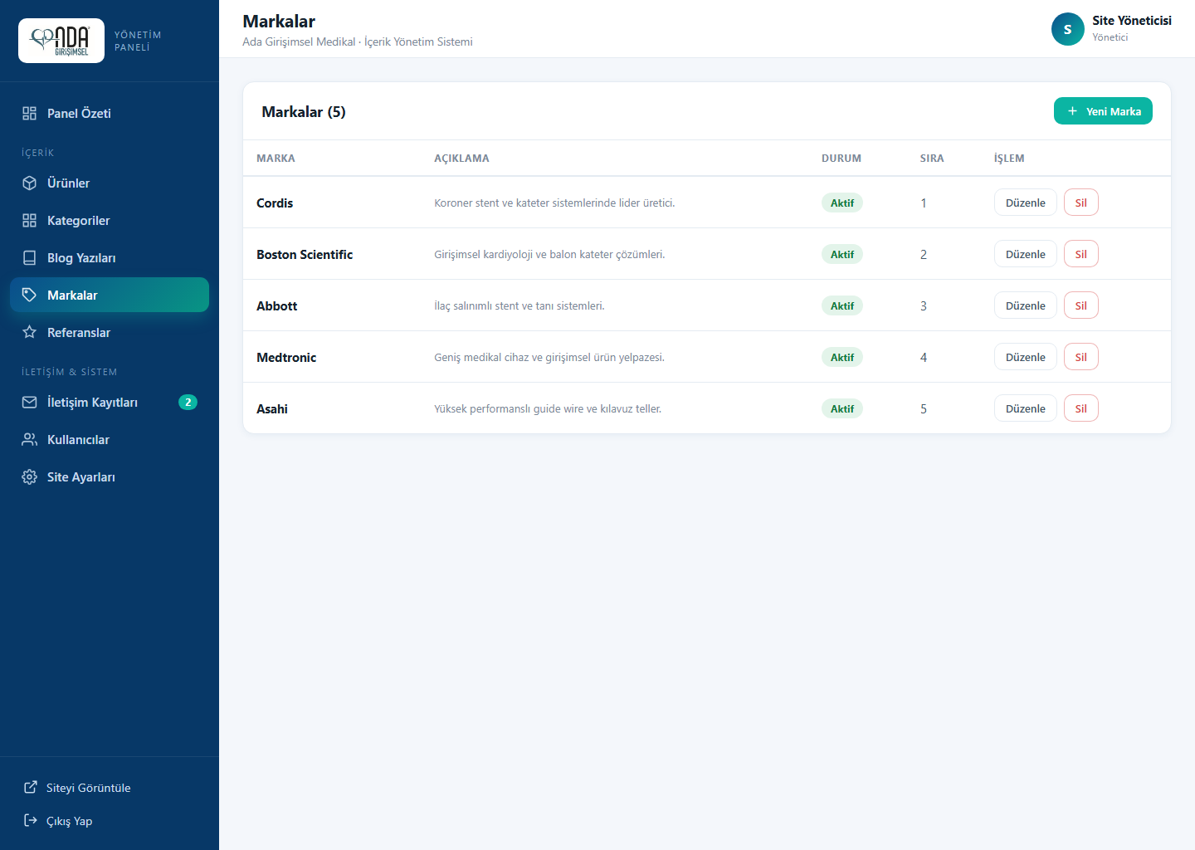The image size is (1195, 850).
Task: Click the Panel Özeti grid icon
Action: tap(30, 114)
